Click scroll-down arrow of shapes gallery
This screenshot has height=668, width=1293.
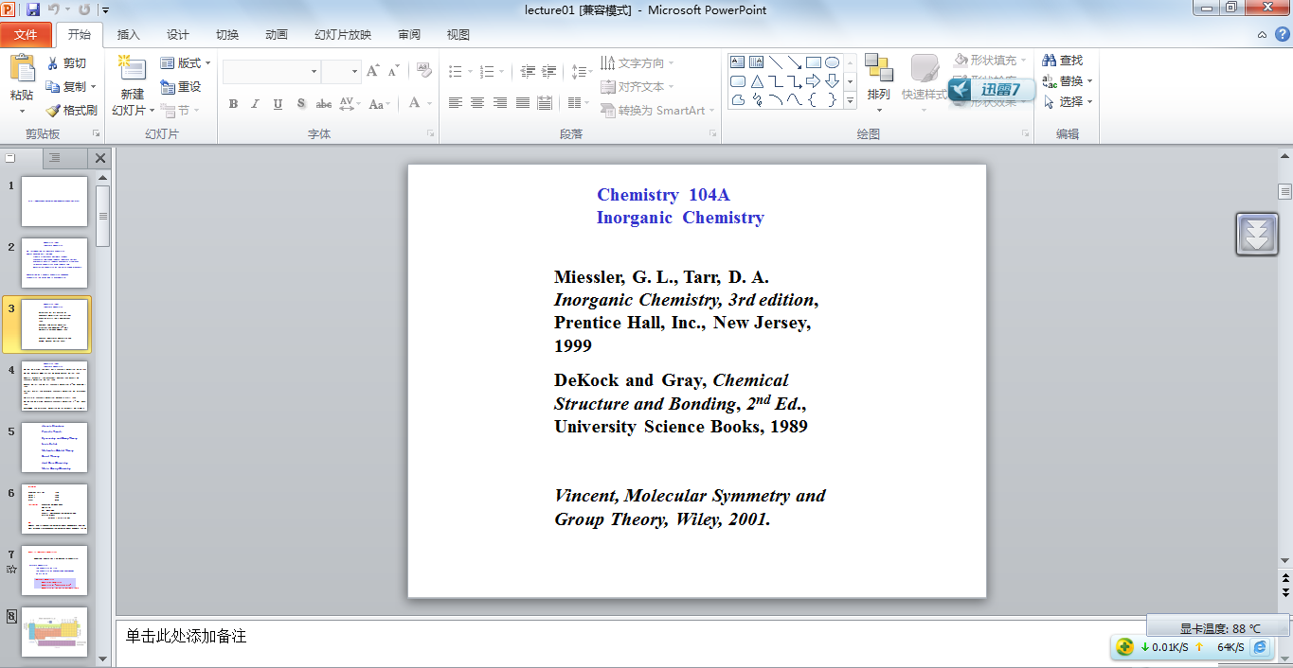point(850,81)
